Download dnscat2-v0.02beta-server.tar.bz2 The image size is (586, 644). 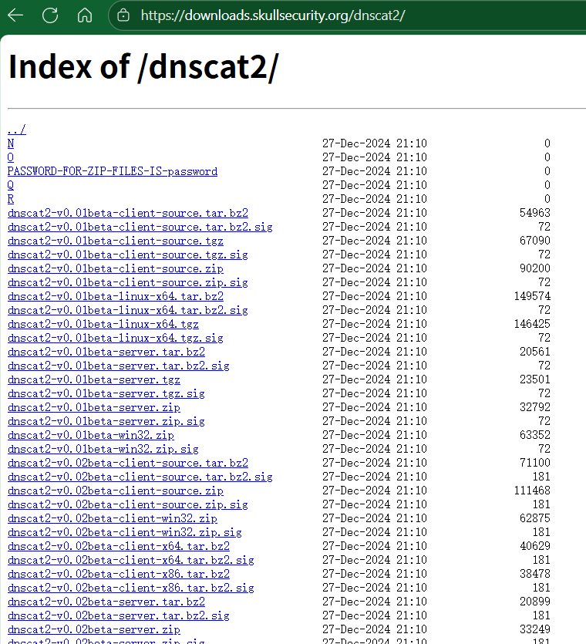[x=106, y=602]
